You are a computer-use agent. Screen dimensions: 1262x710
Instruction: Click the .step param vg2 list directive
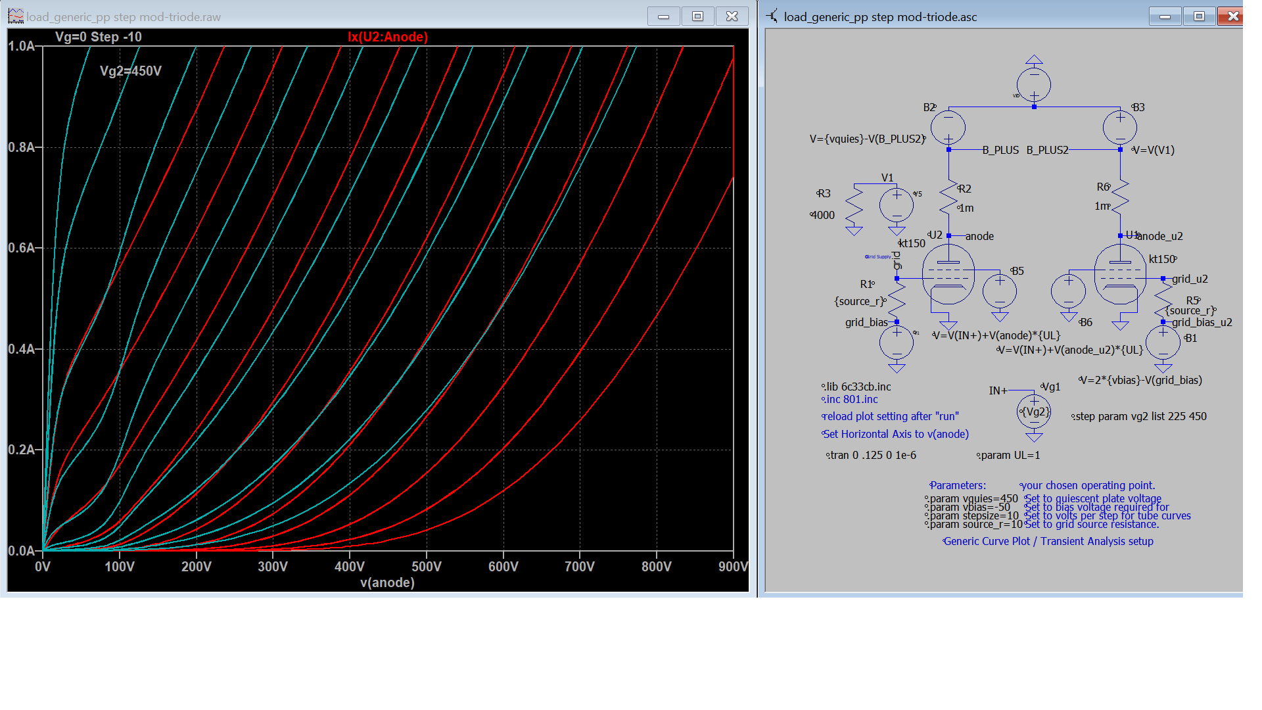pos(1140,416)
